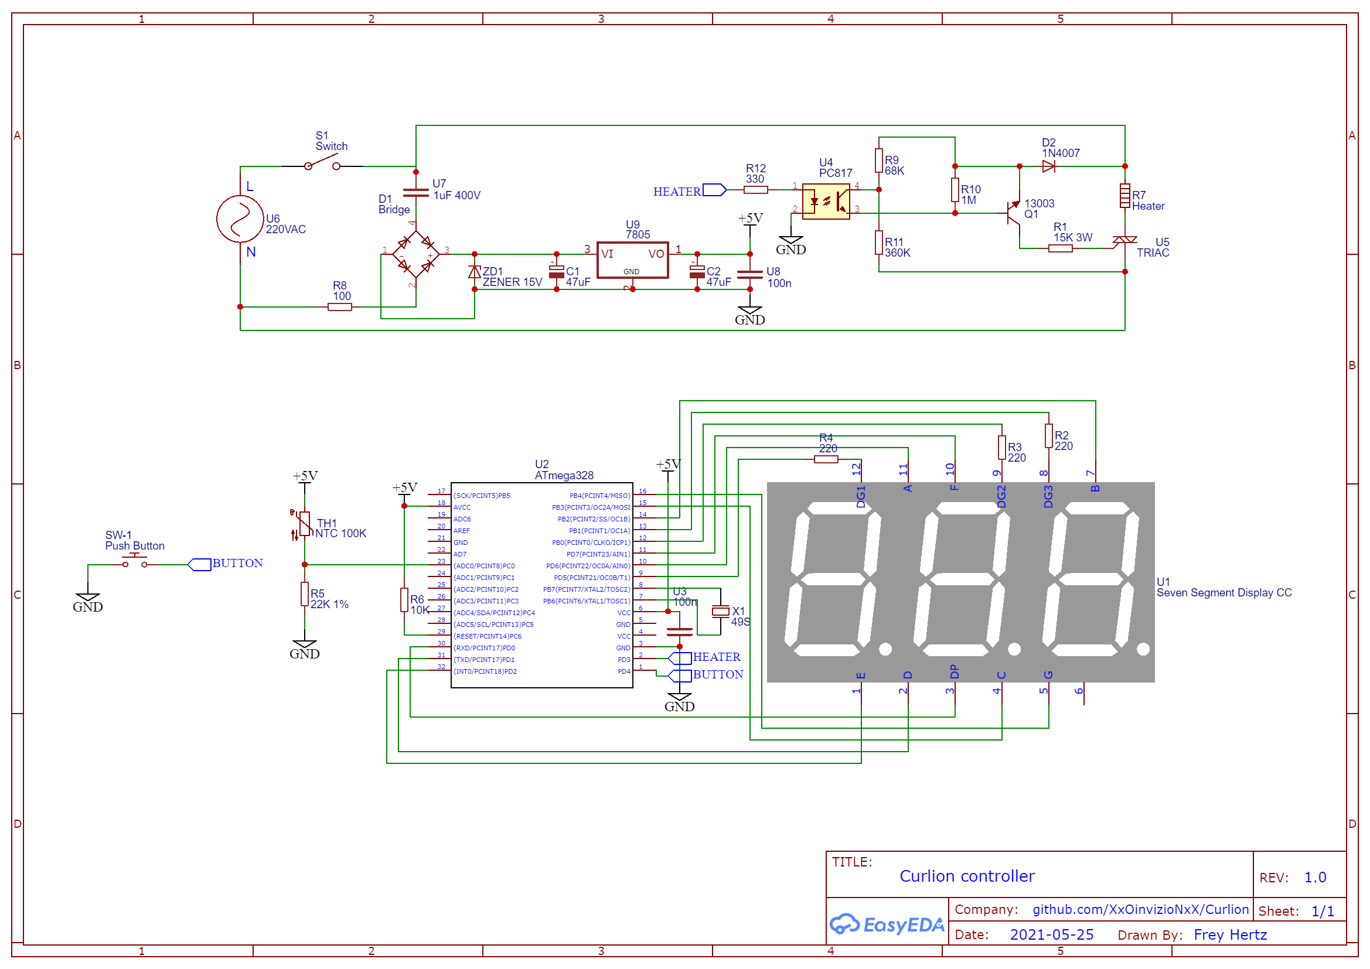The width and height of the screenshot is (1370, 969).
Task: Select the U2 ATmega328 chip body
Action: pos(542,585)
